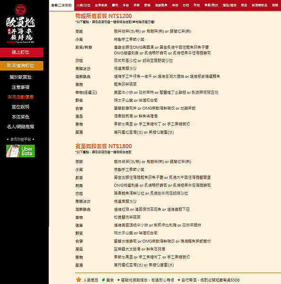Switch to the 湯品/鍋物 tab

[x=229, y=5]
